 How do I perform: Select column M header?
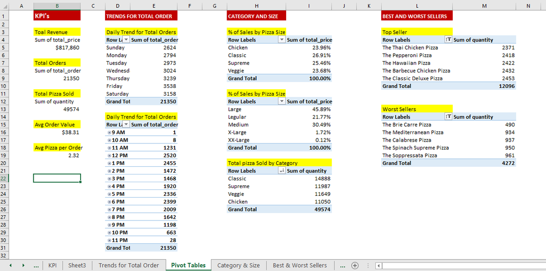pyautogui.click(x=485, y=5)
